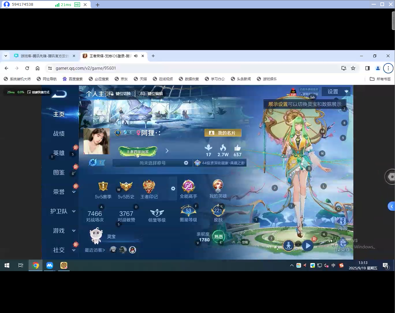Viewport: 395px width, 313px height.
Task: Play the hero animation button
Action: pos(308,245)
